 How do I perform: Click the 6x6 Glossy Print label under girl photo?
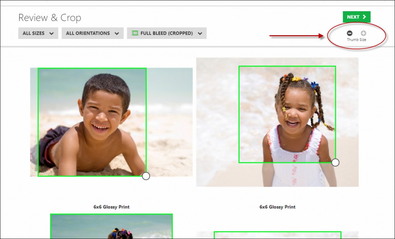277,207
